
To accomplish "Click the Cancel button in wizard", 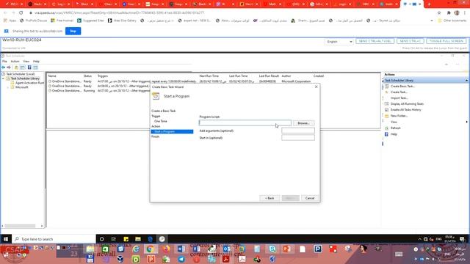I will (x=310, y=198).
